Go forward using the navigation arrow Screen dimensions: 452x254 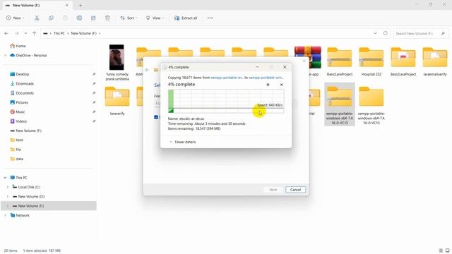[x=17, y=33]
